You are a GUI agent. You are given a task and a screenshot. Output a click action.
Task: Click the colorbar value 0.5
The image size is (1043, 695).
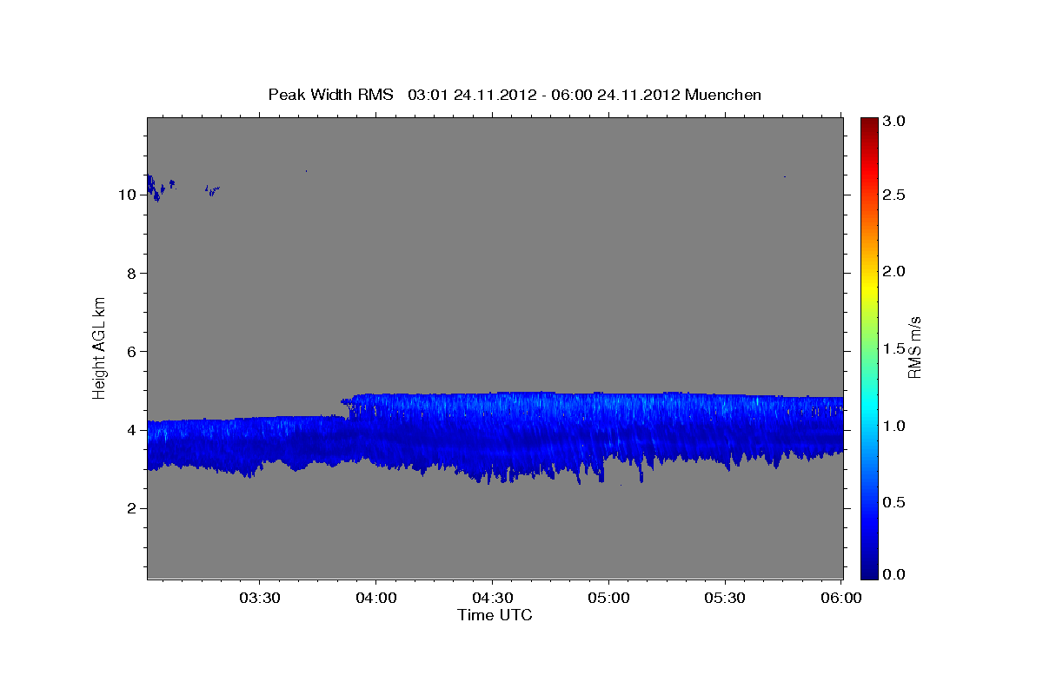(896, 502)
